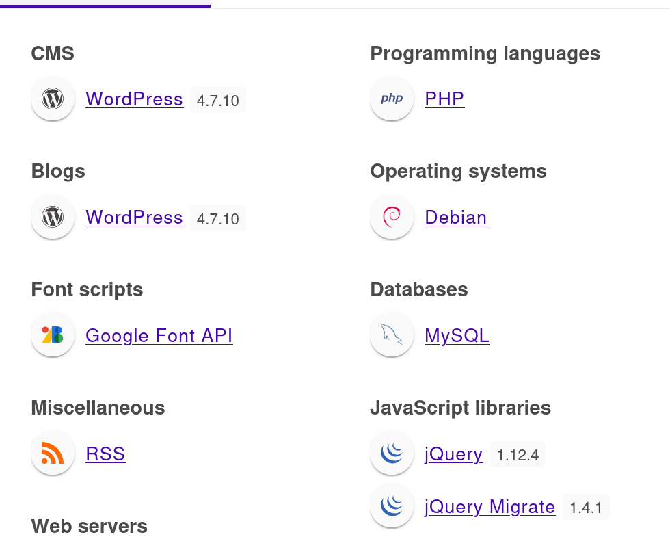Click the 4.7.10 version badge under CMS
The height and width of the screenshot is (537, 670).
pos(218,100)
